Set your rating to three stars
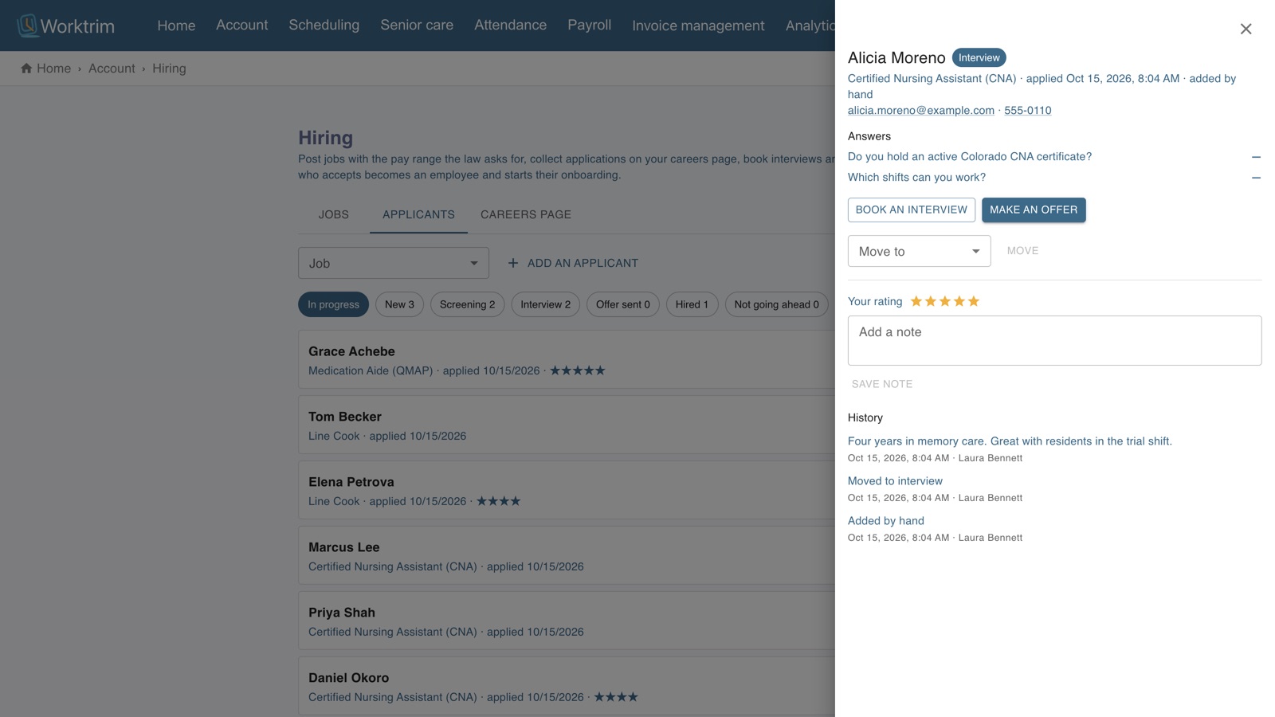Viewport: 1275px width, 717px height. pyautogui.click(x=945, y=301)
